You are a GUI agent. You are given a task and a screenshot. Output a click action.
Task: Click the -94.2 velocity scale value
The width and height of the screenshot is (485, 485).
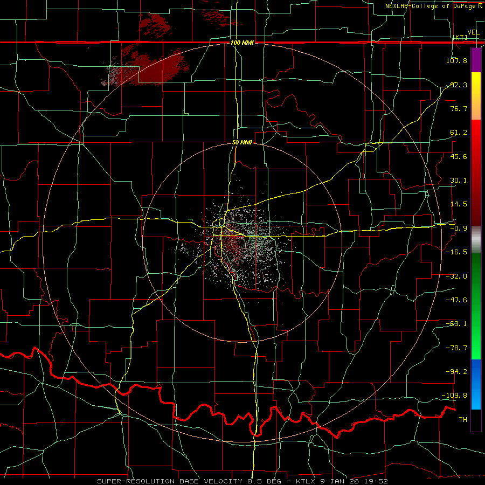[x=456, y=371]
